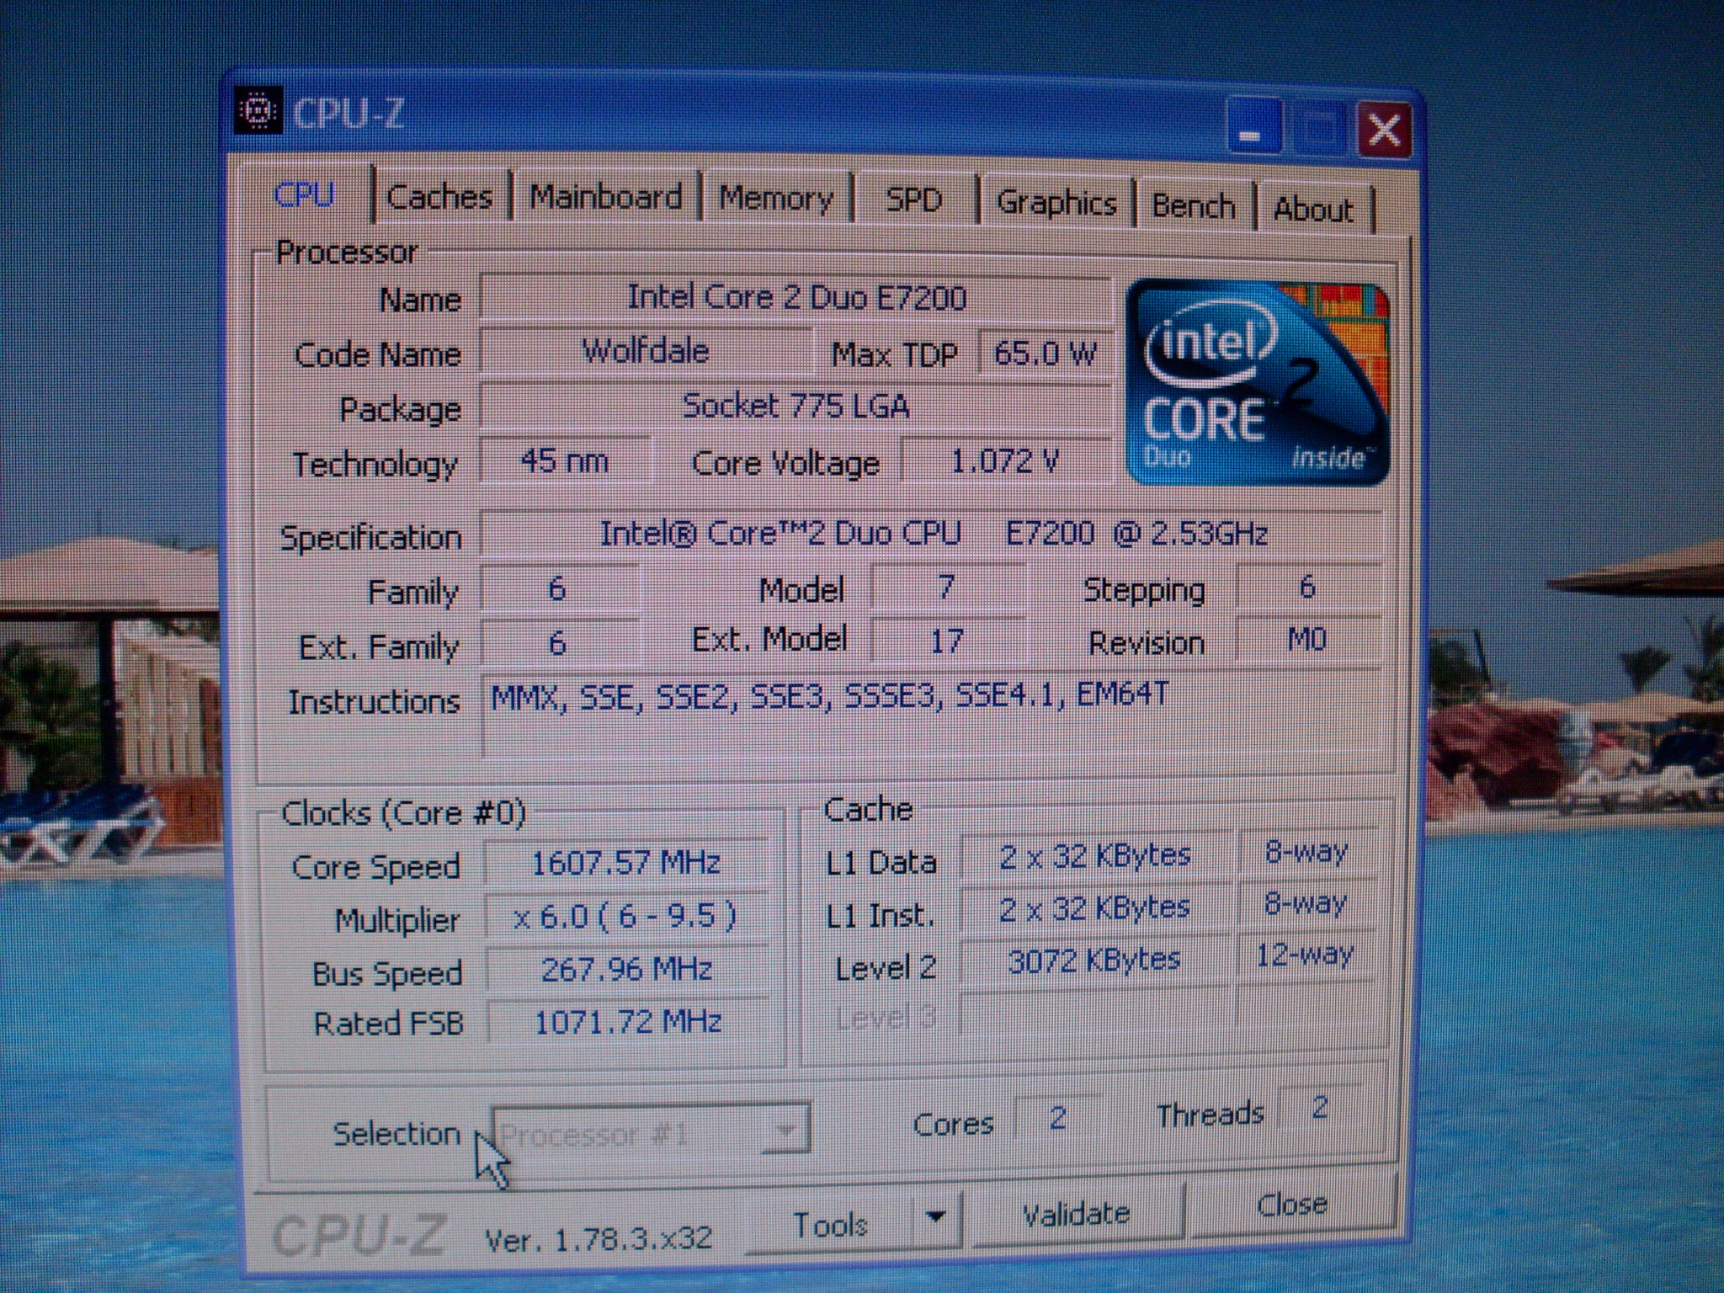Switch to the CPU tab
The width and height of the screenshot is (1724, 1293).
pyautogui.click(x=305, y=194)
